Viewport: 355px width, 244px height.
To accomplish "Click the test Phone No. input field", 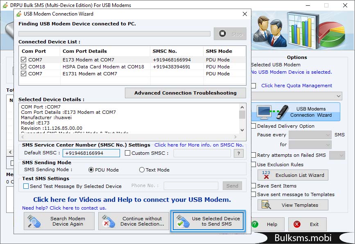I will pos(191,186).
